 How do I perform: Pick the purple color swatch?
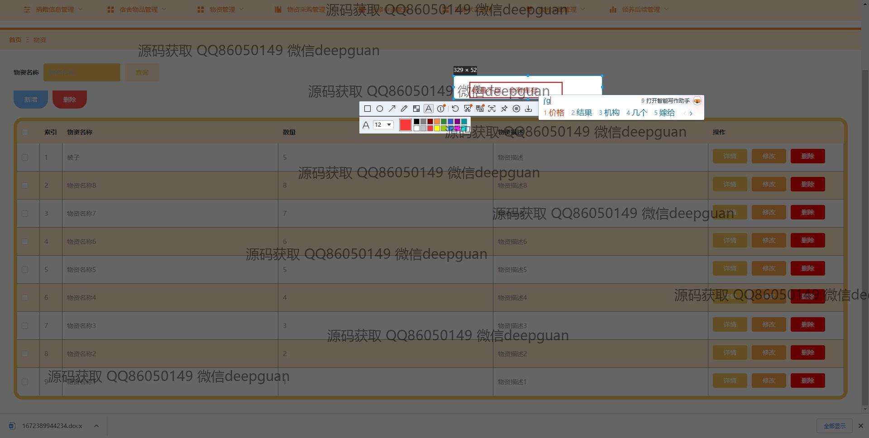[x=457, y=121]
